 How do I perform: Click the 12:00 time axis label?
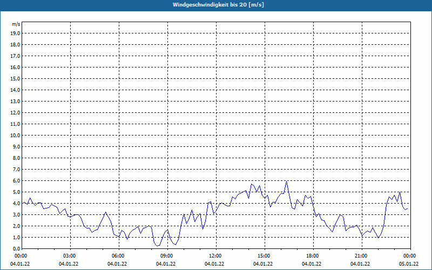[215, 255]
